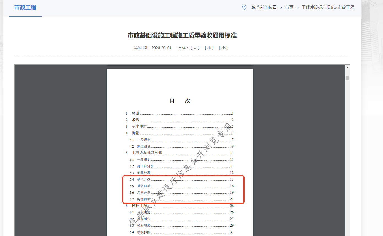The image size is (383, 236).
Task: Open TOC entry 6.4 模板拆除
Action: click(x=144, y=232)
